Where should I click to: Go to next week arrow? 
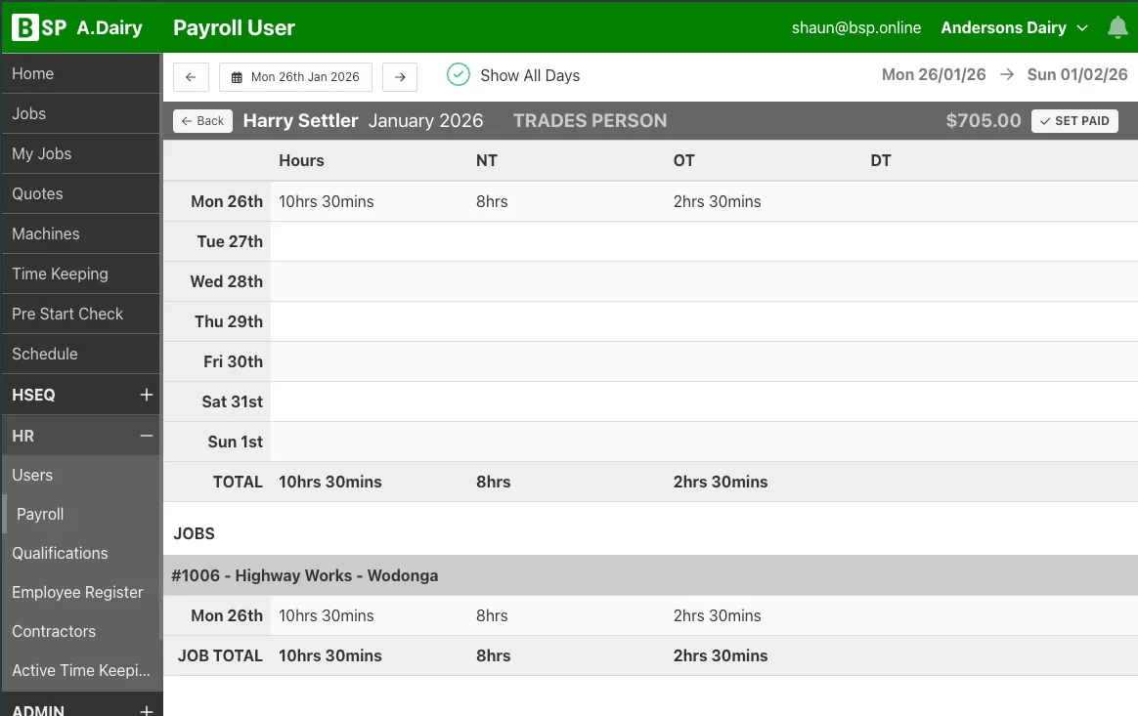tap(400, 77)
